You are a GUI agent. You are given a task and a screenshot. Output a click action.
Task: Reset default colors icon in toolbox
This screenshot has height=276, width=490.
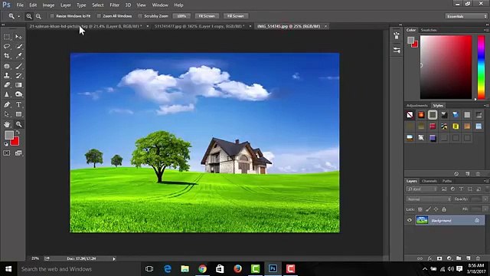pos(6,144)
